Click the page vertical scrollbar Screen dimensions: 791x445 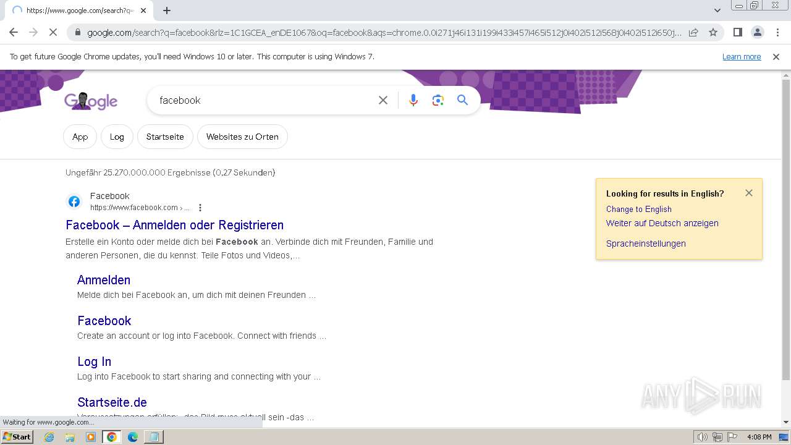click(x=786, y=229)
